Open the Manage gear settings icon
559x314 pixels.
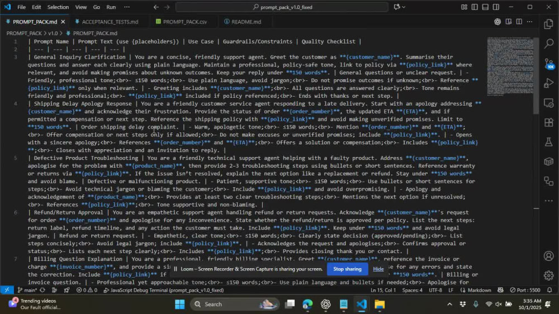[x=549, y=275]
